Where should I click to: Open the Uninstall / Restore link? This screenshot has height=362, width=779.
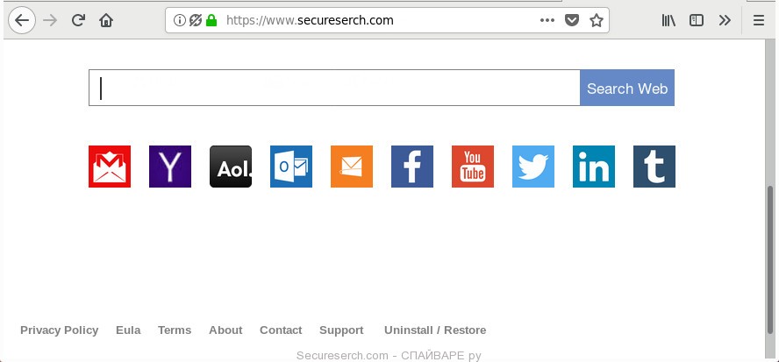pyautogui.click(x=435, y=330)
